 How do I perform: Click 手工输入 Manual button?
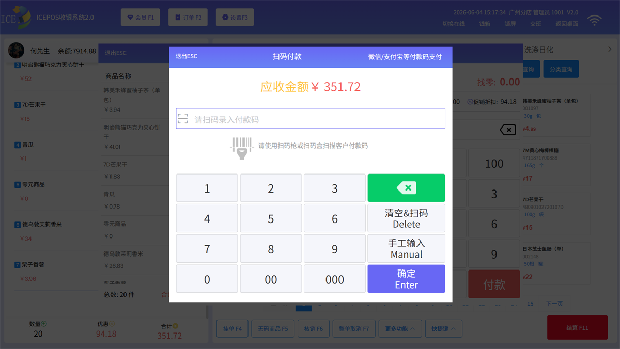[406, 249]
